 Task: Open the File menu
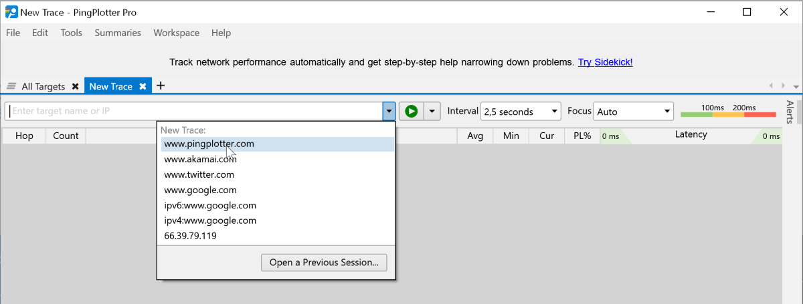[13, 33]
